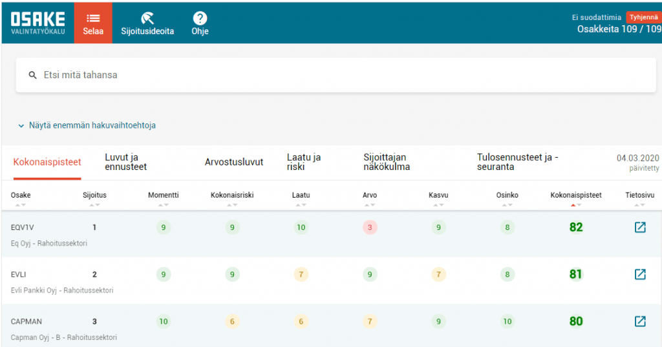Select the EVLI stock row name

(19, 275)
